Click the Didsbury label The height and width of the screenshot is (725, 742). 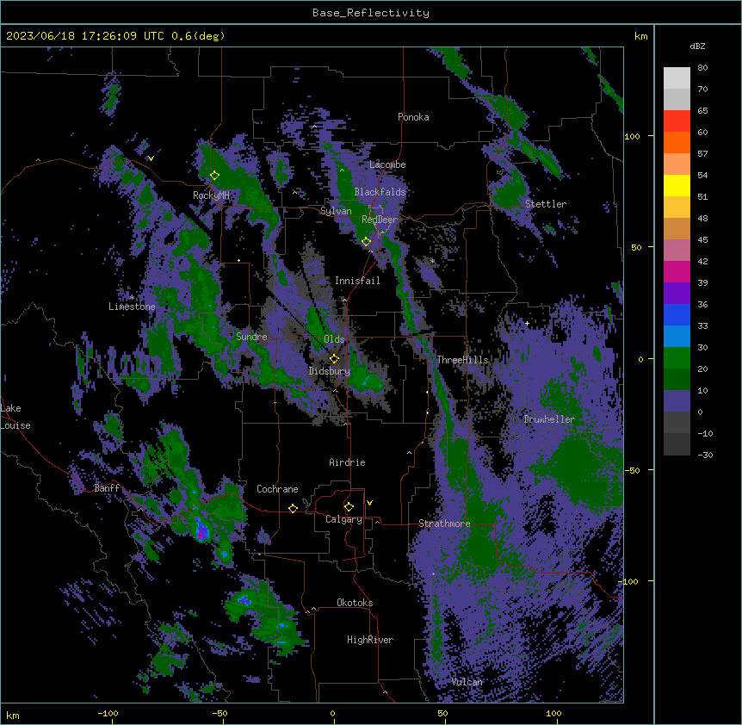[x=330, y=371]
